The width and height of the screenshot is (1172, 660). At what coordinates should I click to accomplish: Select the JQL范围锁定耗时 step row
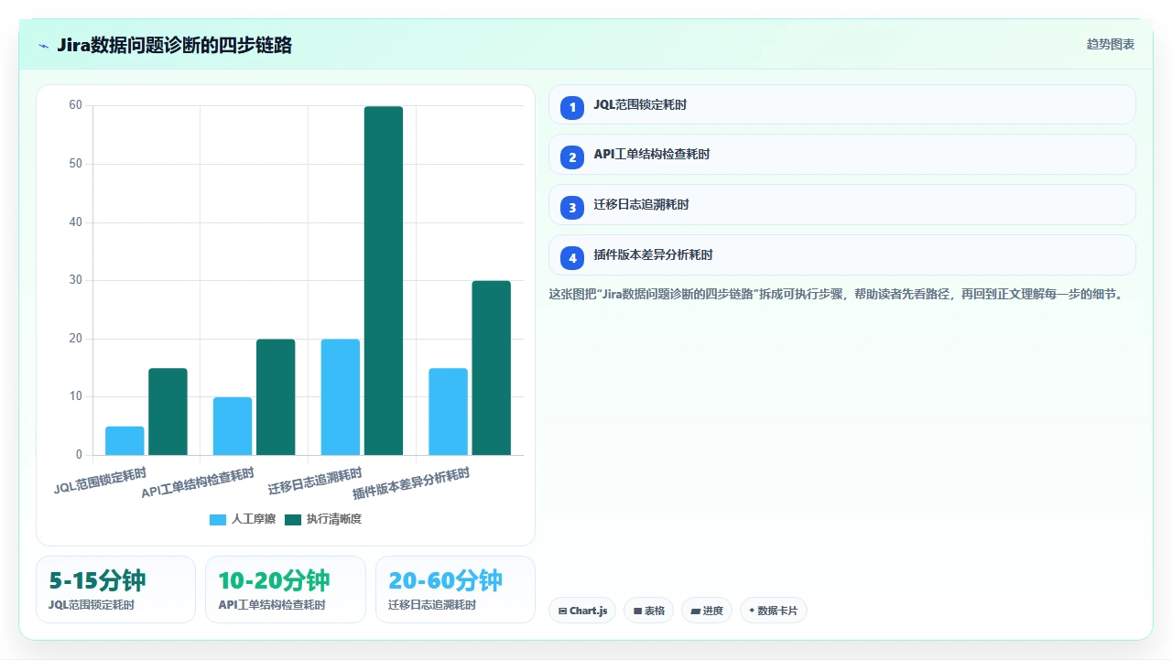tap(841, 104)
